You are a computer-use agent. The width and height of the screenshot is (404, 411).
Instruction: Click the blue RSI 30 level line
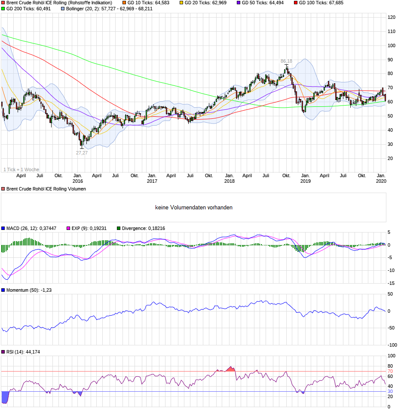[x=193, y=391]
